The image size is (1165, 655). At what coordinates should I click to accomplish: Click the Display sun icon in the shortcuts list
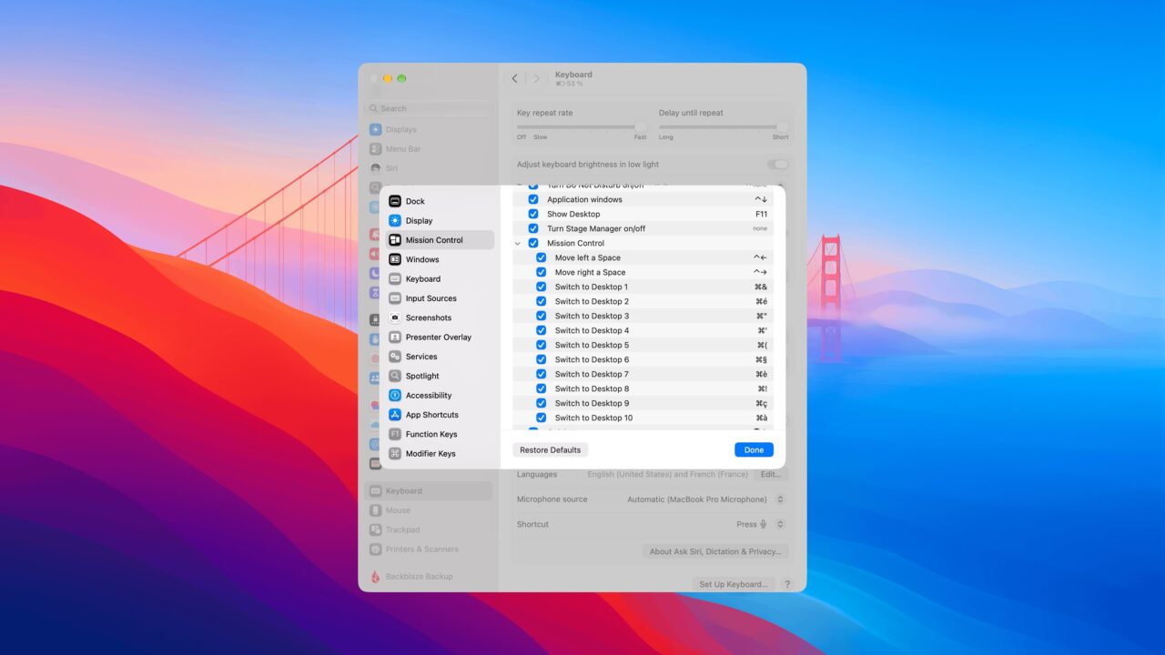pos(395,221)
